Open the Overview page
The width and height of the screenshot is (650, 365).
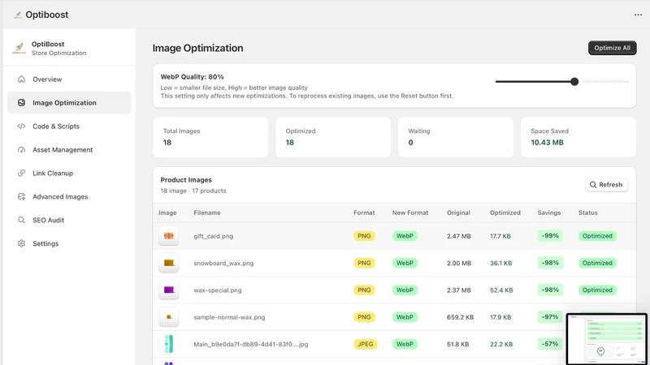click(69, 79)
